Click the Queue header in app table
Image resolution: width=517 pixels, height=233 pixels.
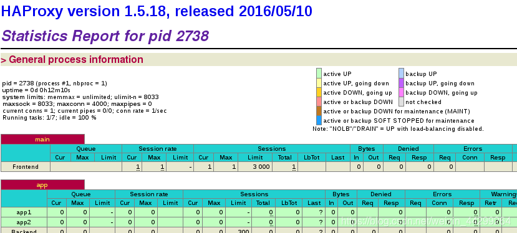click(x=81, y=194)
